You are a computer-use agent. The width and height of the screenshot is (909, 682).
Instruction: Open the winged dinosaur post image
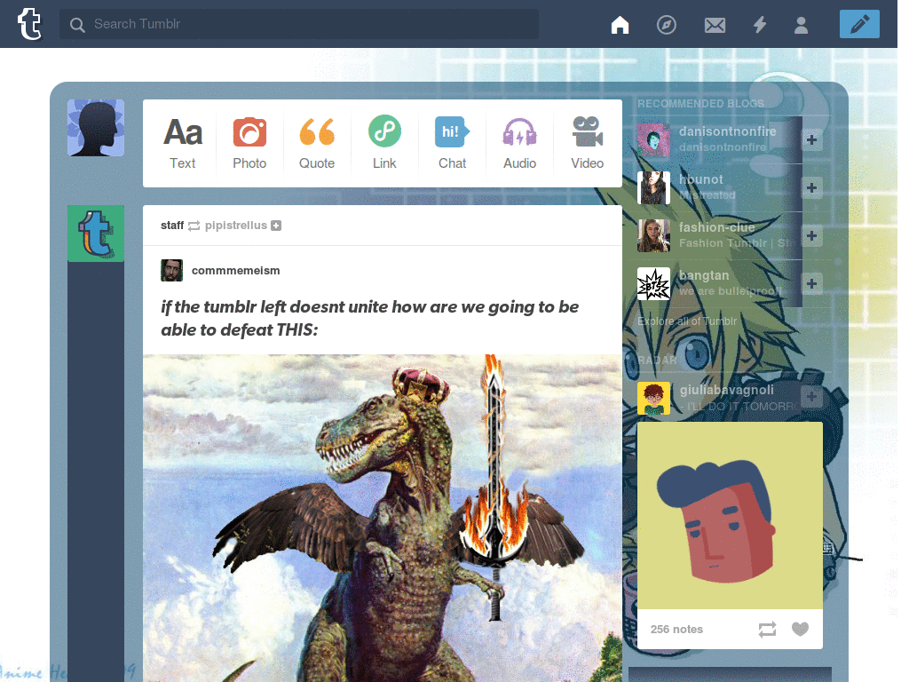(383, 518)
